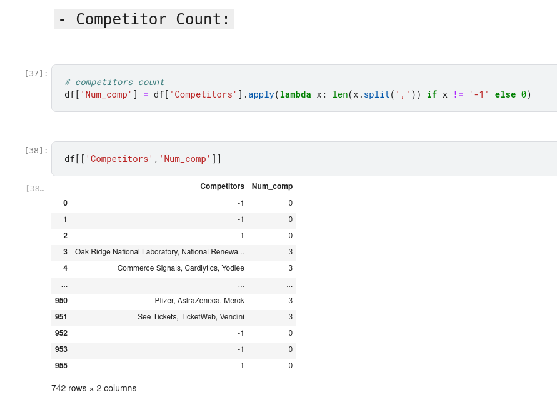The image size is (557, 397).
Task: Click the '742 rows × 2 columns' summary text
Action: coord(94,388)
